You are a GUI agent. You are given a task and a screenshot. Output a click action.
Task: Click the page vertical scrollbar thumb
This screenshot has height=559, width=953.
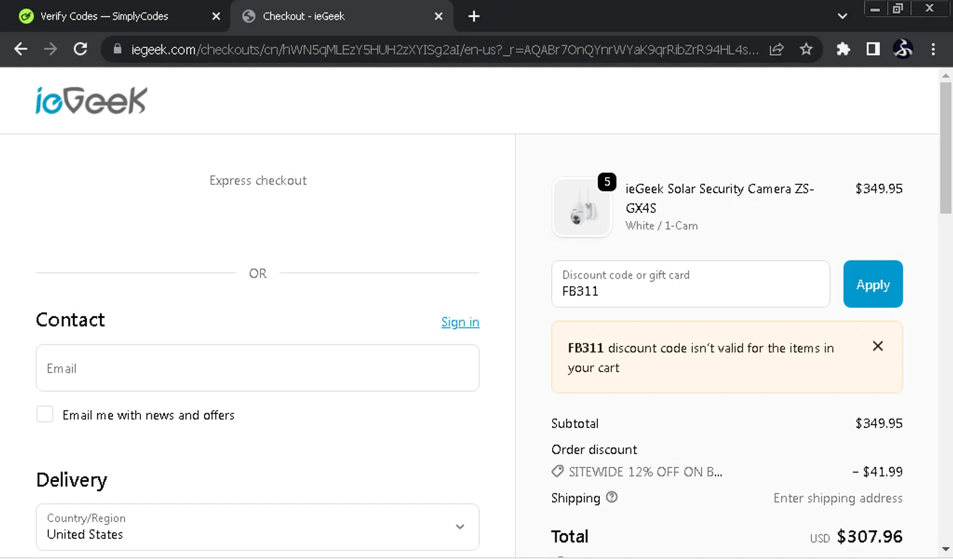coord(945,148)
